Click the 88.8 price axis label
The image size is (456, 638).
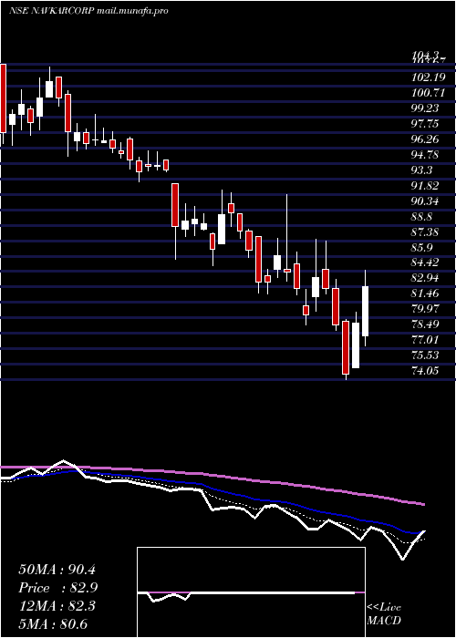(423, 217)
